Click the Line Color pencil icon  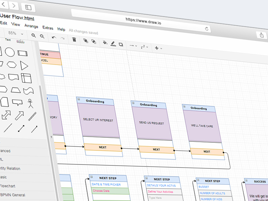(x=113, y=44)
